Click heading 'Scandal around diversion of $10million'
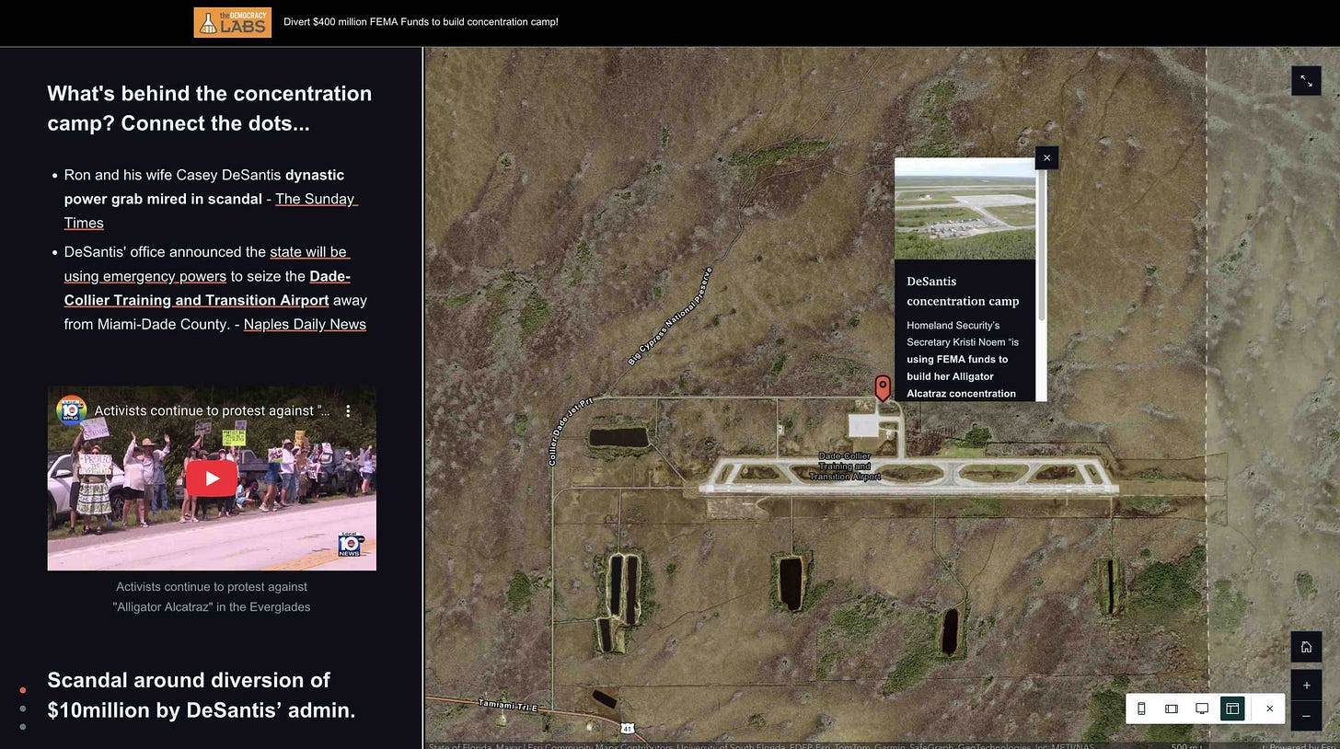This screenshot has height=749, width=1340. (201, 695)
